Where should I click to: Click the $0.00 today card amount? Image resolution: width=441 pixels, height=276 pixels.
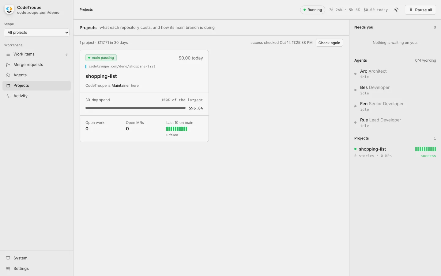click(x=191, y=58)
